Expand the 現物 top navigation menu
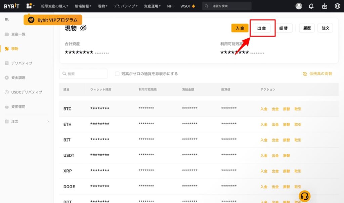The image size is (344, 203). click(103, 6)
